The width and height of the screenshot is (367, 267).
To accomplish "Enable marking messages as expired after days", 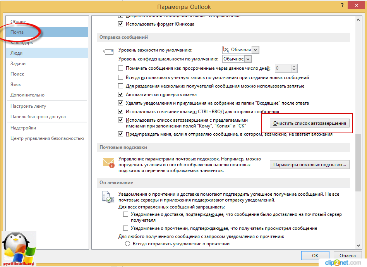I will (x=120, y=68).
